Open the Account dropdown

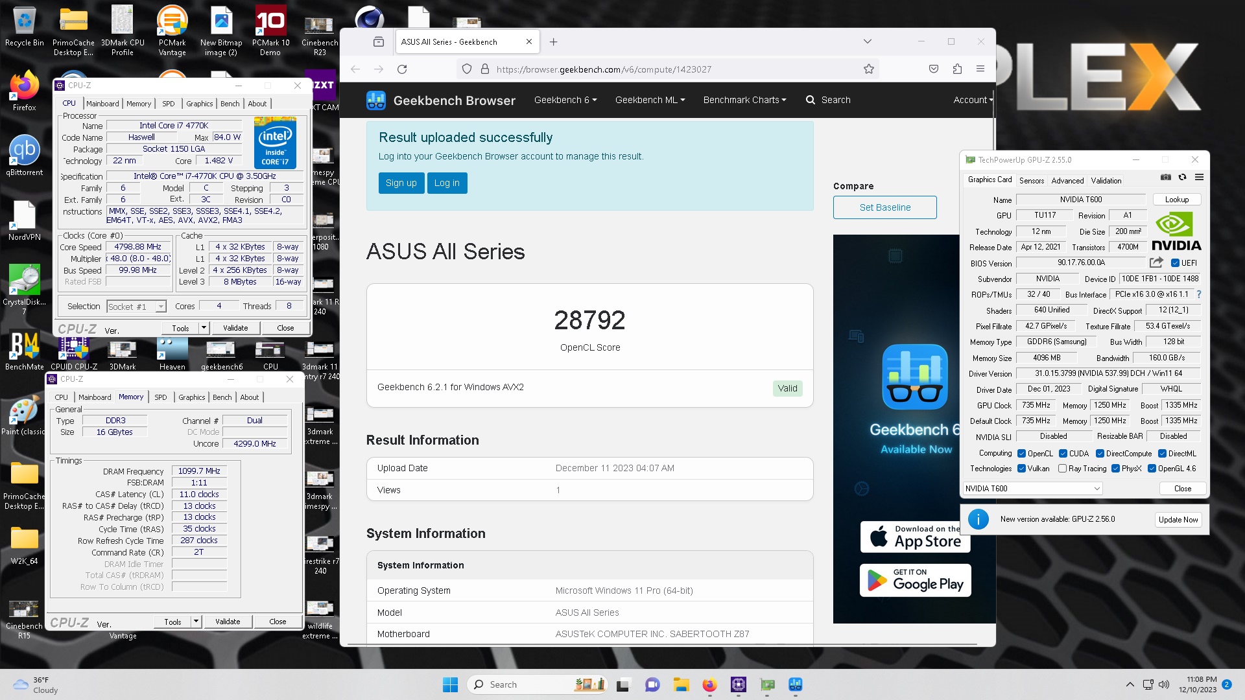pyautogui.click(x=973, y=100)
